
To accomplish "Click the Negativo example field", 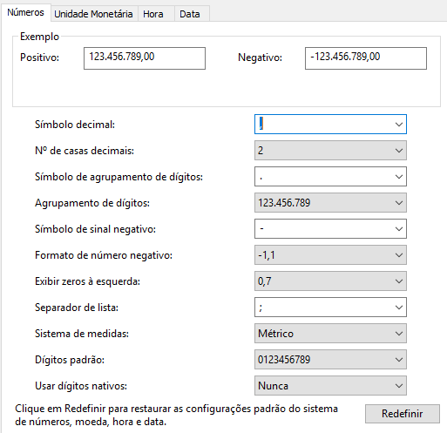I will [x=366, y=58].
